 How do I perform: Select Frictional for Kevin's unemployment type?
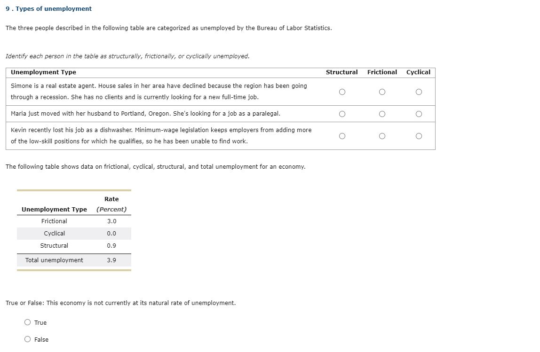(x=382, y=135)
